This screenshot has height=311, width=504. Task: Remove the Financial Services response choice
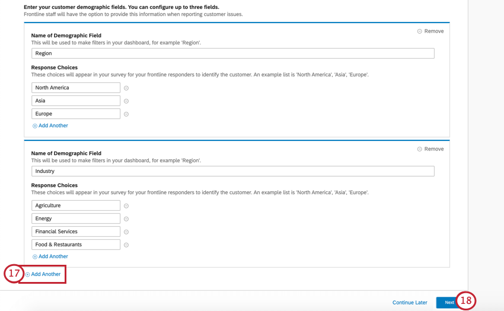(x=126, y=232)
